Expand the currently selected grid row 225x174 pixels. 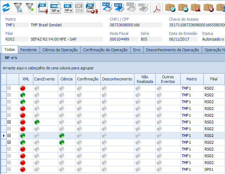9,136
